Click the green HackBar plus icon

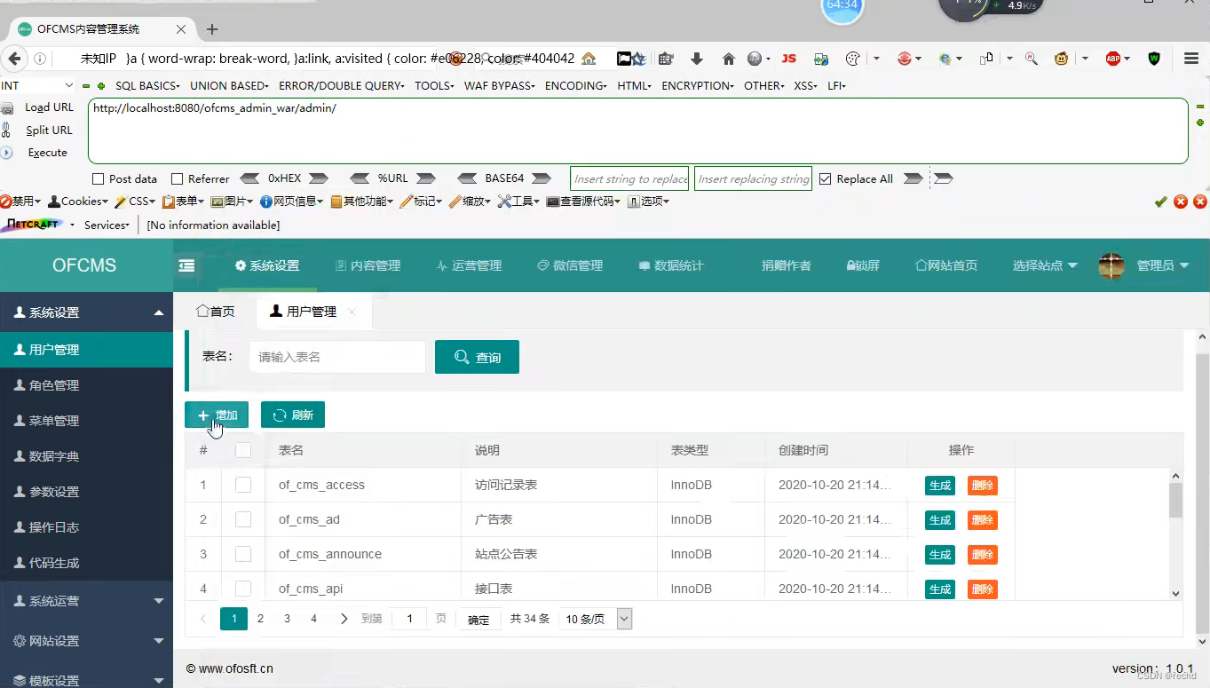point(101,86)
